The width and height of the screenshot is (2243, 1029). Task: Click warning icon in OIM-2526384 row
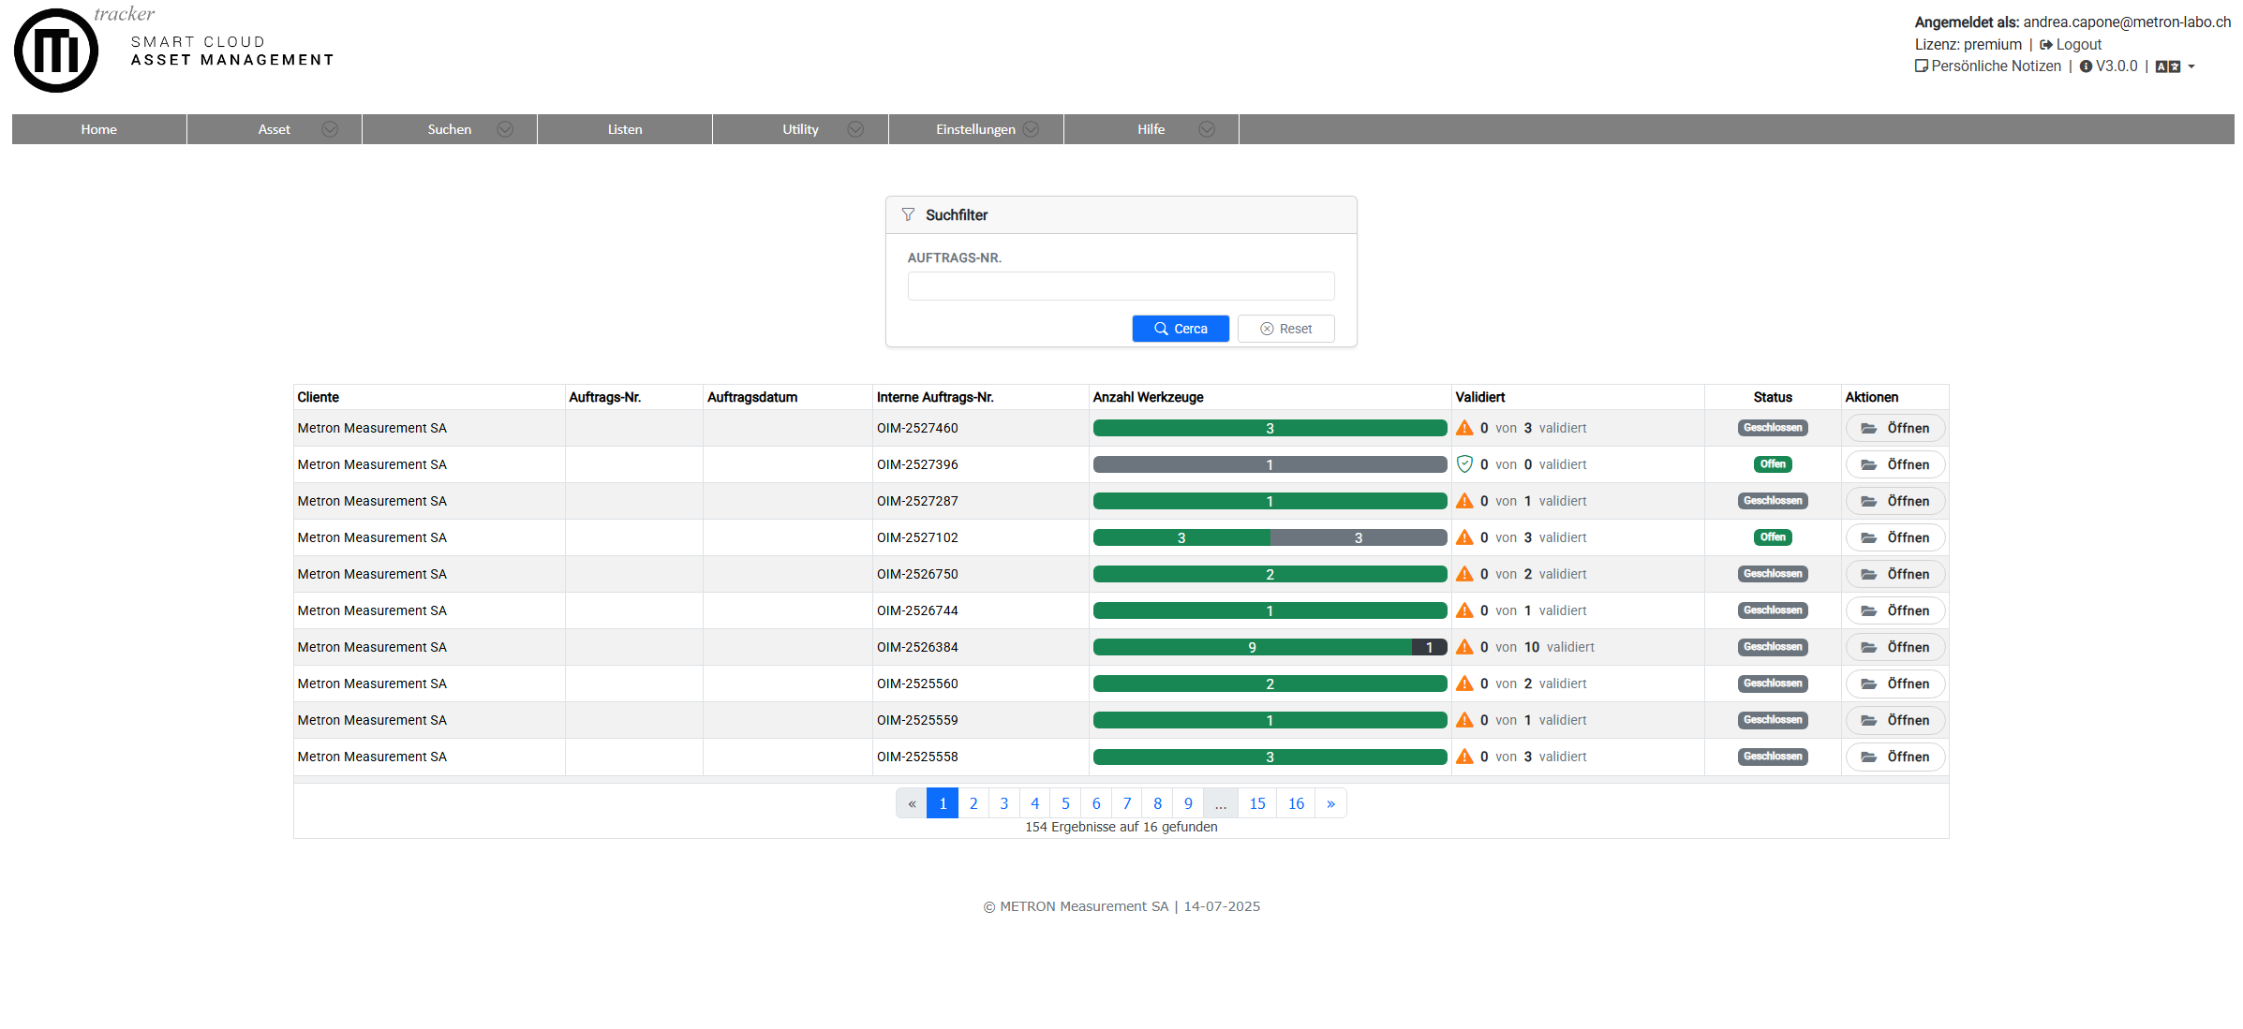tap(1464, 647)
